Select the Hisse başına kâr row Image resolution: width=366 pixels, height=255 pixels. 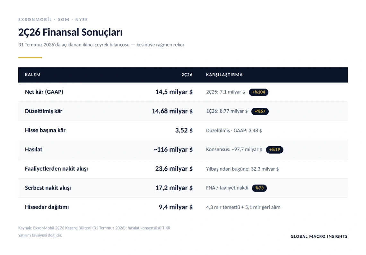pos(183,131)
